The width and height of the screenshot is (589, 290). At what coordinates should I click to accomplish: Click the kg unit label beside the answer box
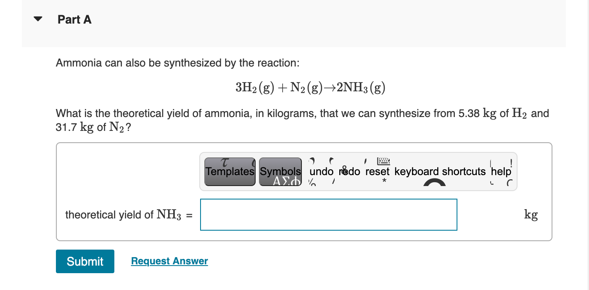coord(531,215)
